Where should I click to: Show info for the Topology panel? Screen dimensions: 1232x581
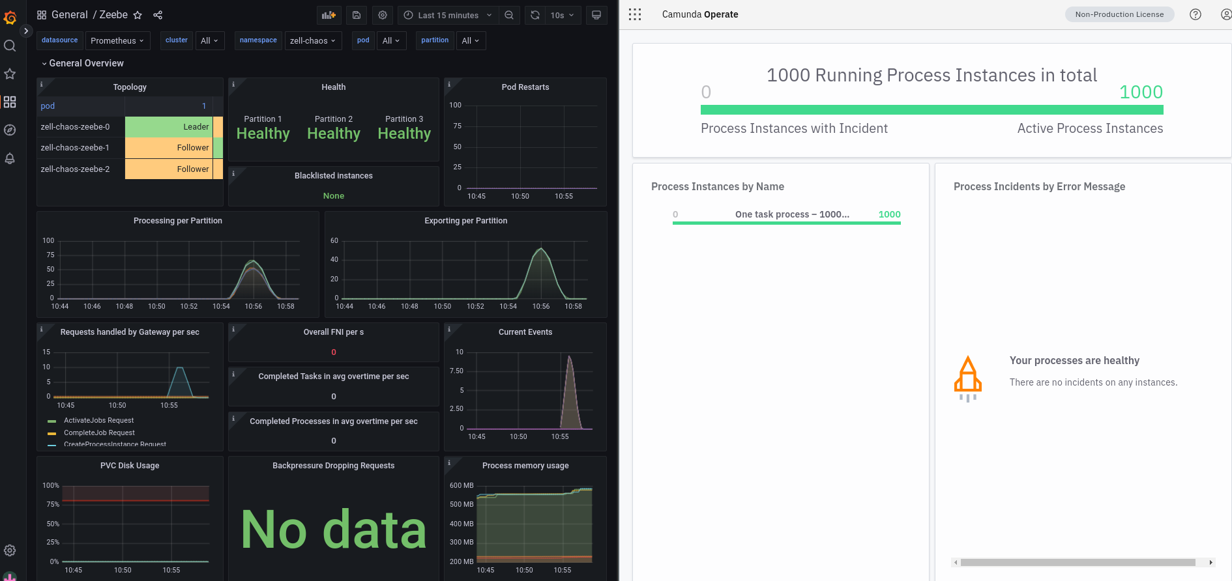(x=41, y=84)
